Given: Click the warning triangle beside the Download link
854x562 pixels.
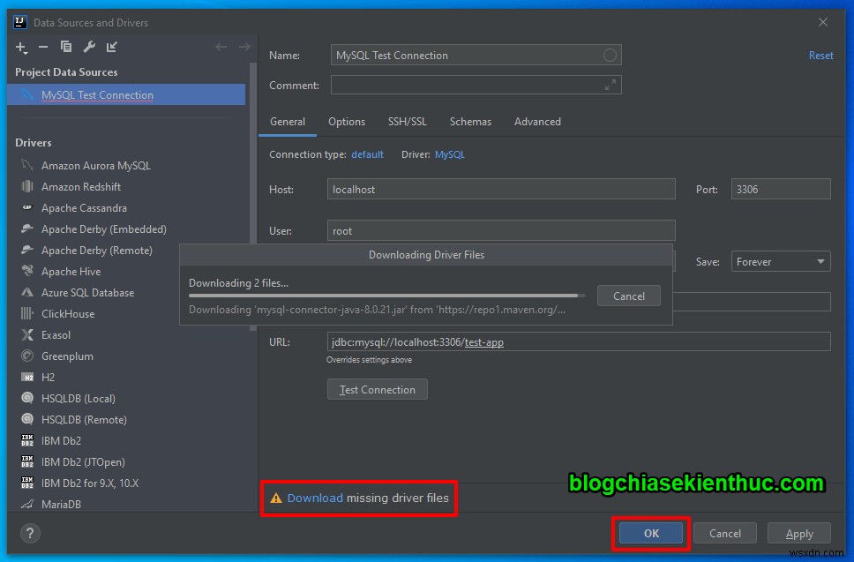Looking at the screenshot, I should [x=275, y=498].
